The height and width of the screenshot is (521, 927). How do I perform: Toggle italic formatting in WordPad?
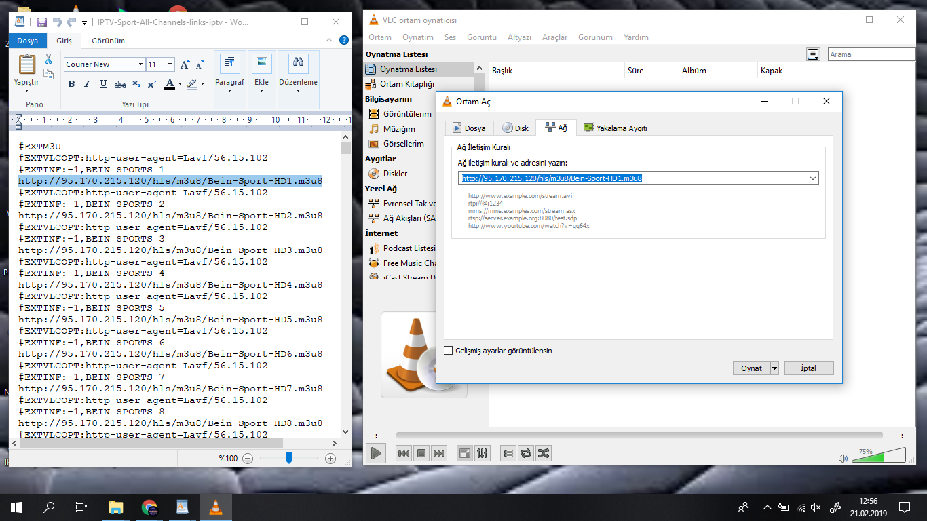coord(87,84)
